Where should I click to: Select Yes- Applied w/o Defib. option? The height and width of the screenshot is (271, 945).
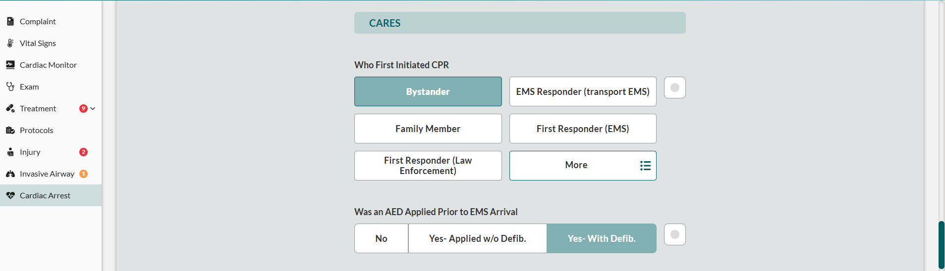477,238
